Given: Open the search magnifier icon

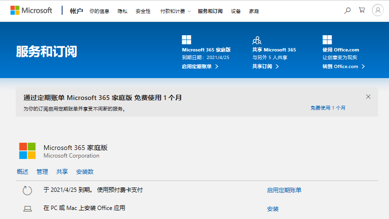Looking at the screenshot, I should (348, 10).
